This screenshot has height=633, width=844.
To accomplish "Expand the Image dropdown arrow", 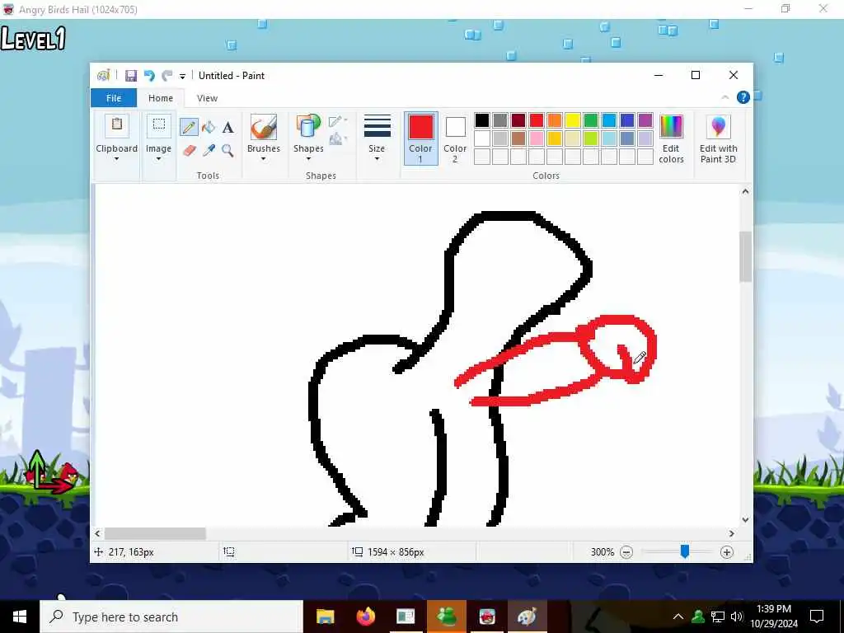I will point(158,159).
